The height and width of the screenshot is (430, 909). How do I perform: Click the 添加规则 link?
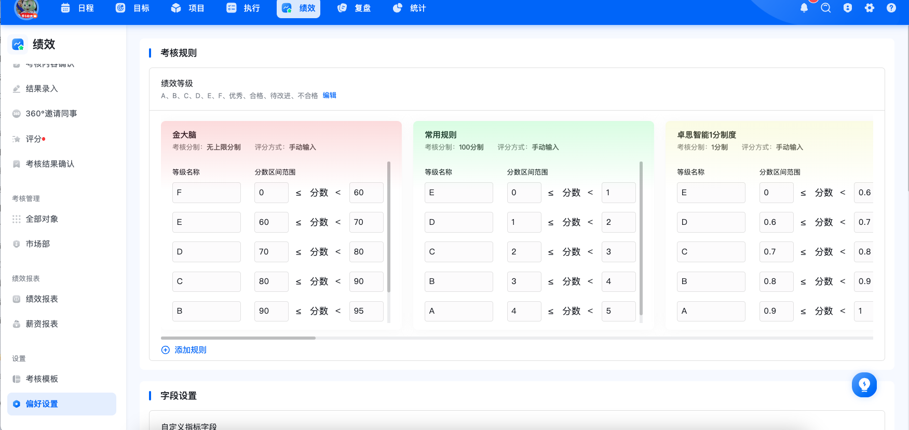click(190, 350)
